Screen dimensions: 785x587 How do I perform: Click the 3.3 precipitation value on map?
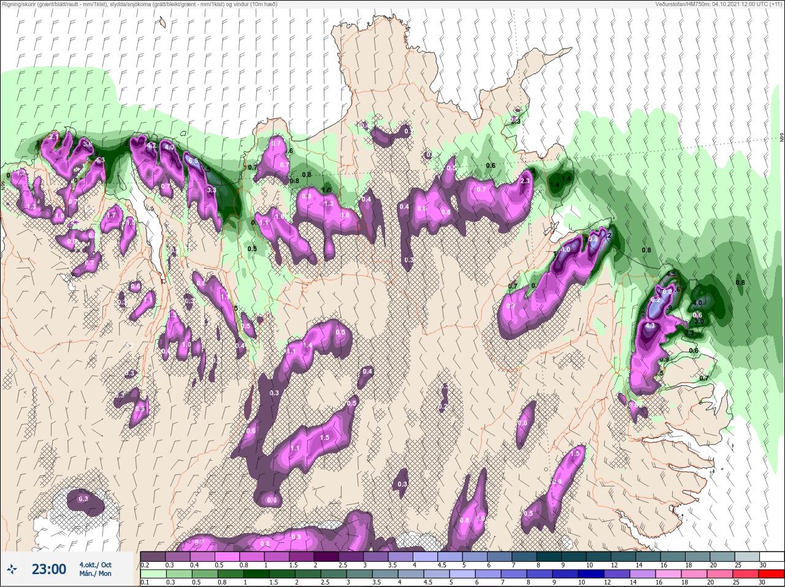coord(212,191)
